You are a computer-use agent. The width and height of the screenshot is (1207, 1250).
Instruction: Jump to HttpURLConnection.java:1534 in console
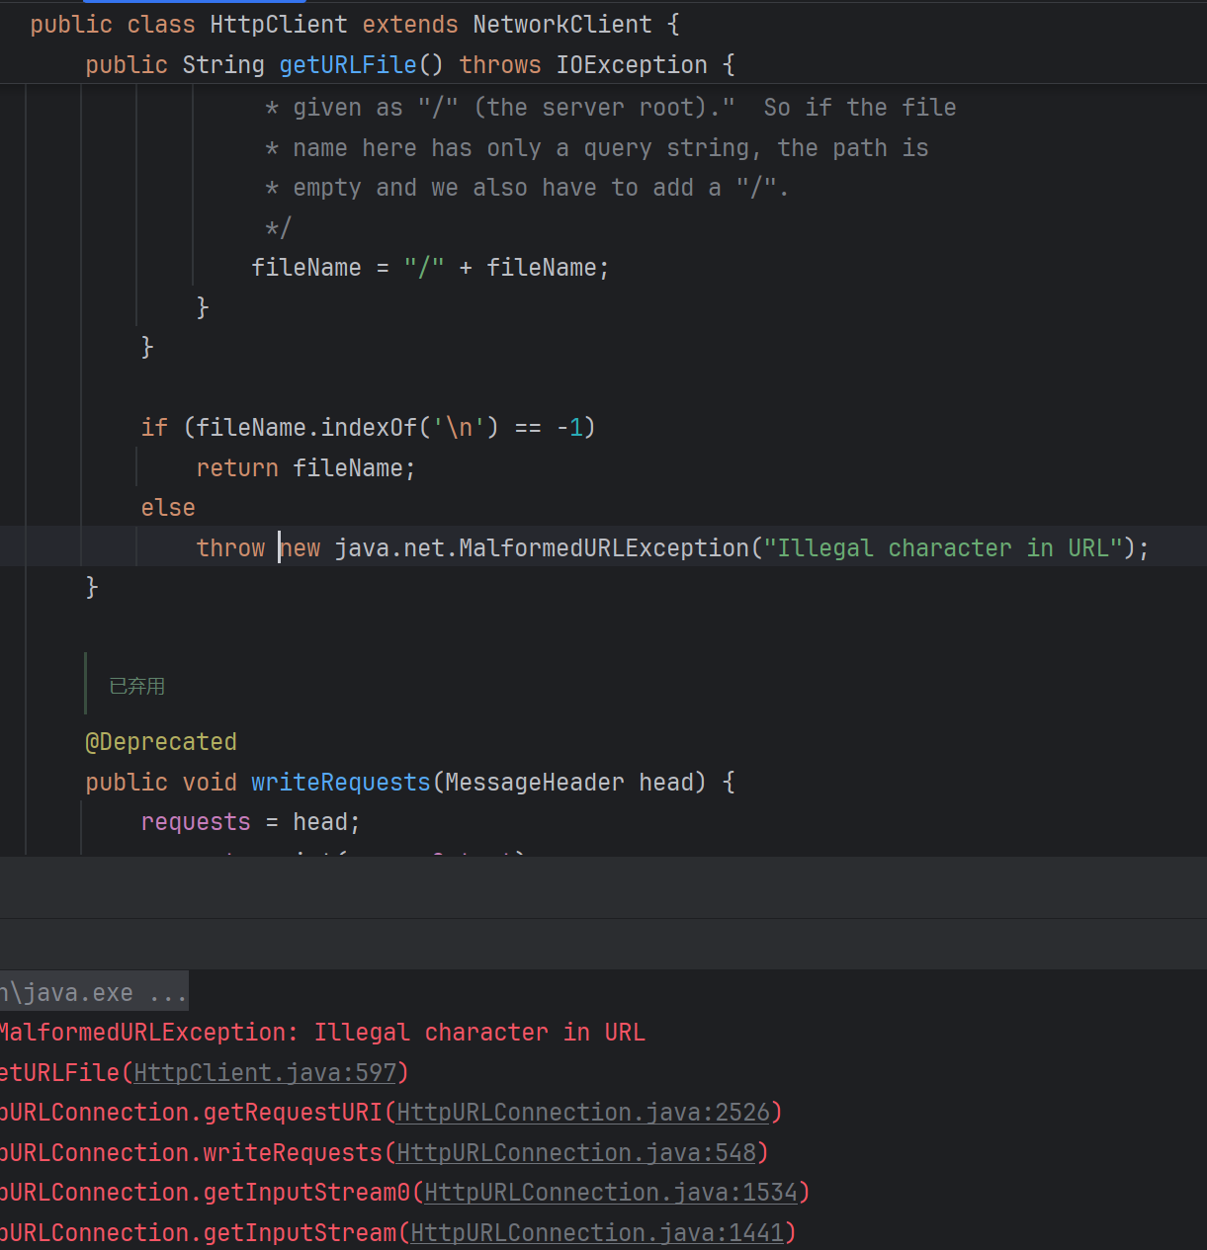click(x=610, y=1193)
